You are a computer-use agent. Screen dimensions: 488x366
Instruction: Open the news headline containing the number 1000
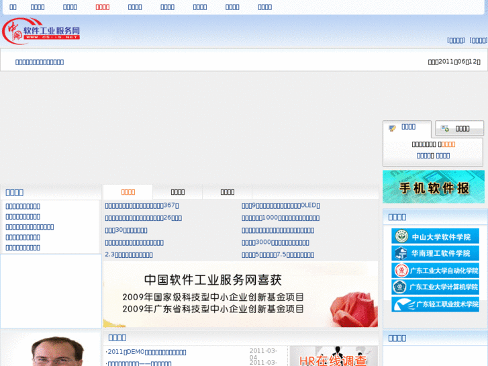pos(281,218)
